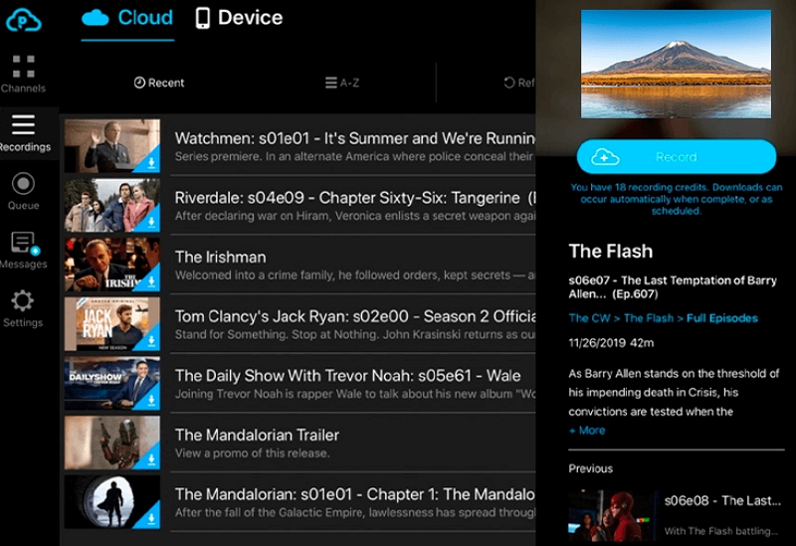Sort recordings by Recent
The width and height of the screenshot is (796, 546).
159,83
